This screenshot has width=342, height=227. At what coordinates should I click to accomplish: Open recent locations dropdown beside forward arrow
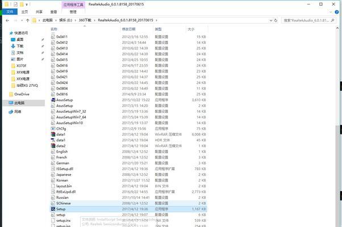[x=22, y=20]
